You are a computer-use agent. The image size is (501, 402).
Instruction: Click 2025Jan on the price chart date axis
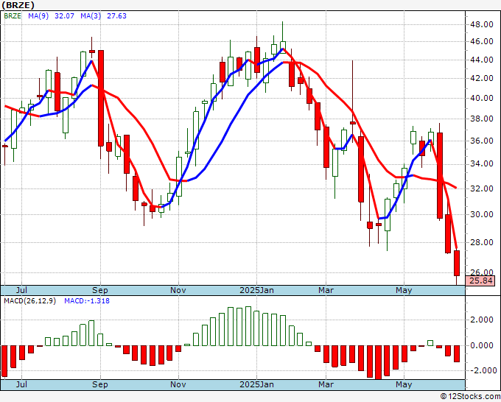[x=256, y=290]
